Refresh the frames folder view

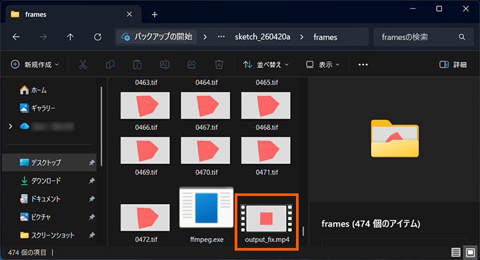click(x=97, y=37)
